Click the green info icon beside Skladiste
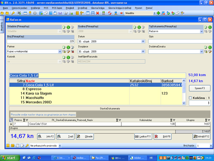 [x=68, y=27]
